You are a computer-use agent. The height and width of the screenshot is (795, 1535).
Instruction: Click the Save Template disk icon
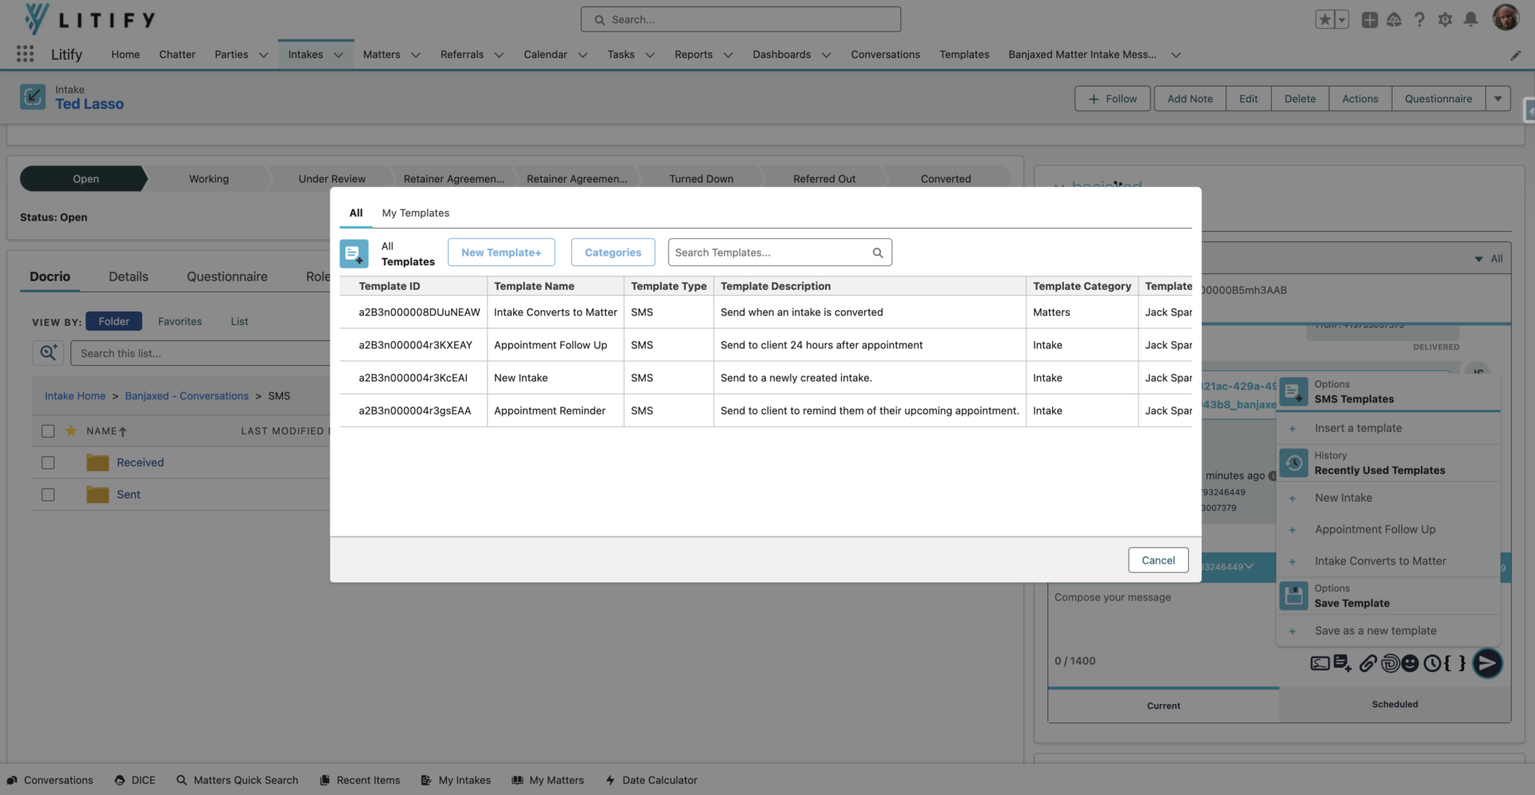tap(1294, 595)
